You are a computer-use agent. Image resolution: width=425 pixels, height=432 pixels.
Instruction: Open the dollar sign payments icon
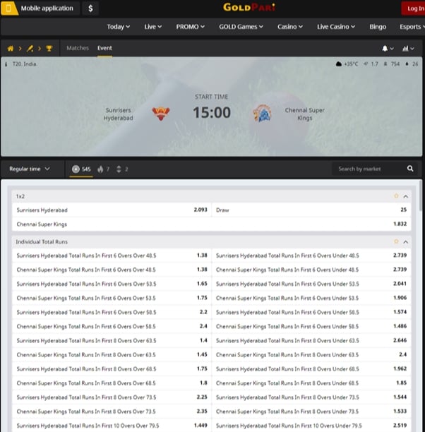pos(90,8)
